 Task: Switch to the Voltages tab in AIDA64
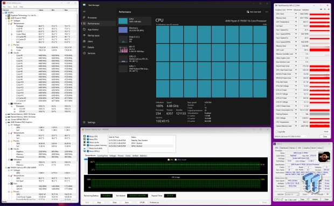[113, 156]
